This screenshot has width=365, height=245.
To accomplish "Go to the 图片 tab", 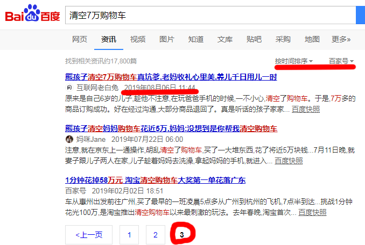I will [167, 39].
